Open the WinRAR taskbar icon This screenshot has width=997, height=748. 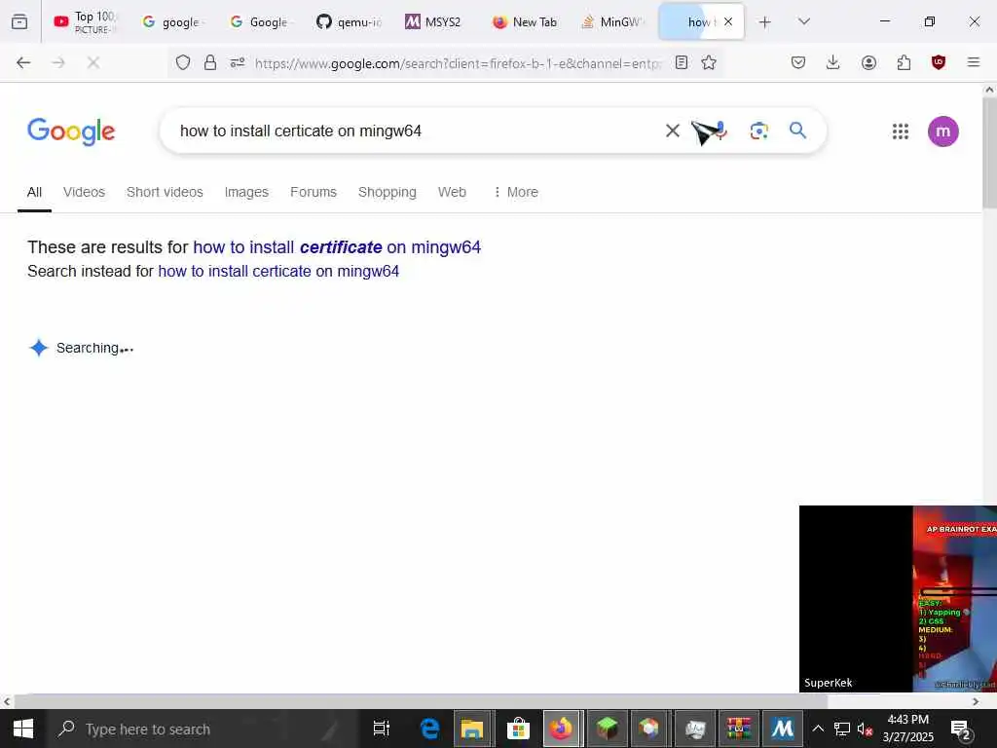coord(739,729)
